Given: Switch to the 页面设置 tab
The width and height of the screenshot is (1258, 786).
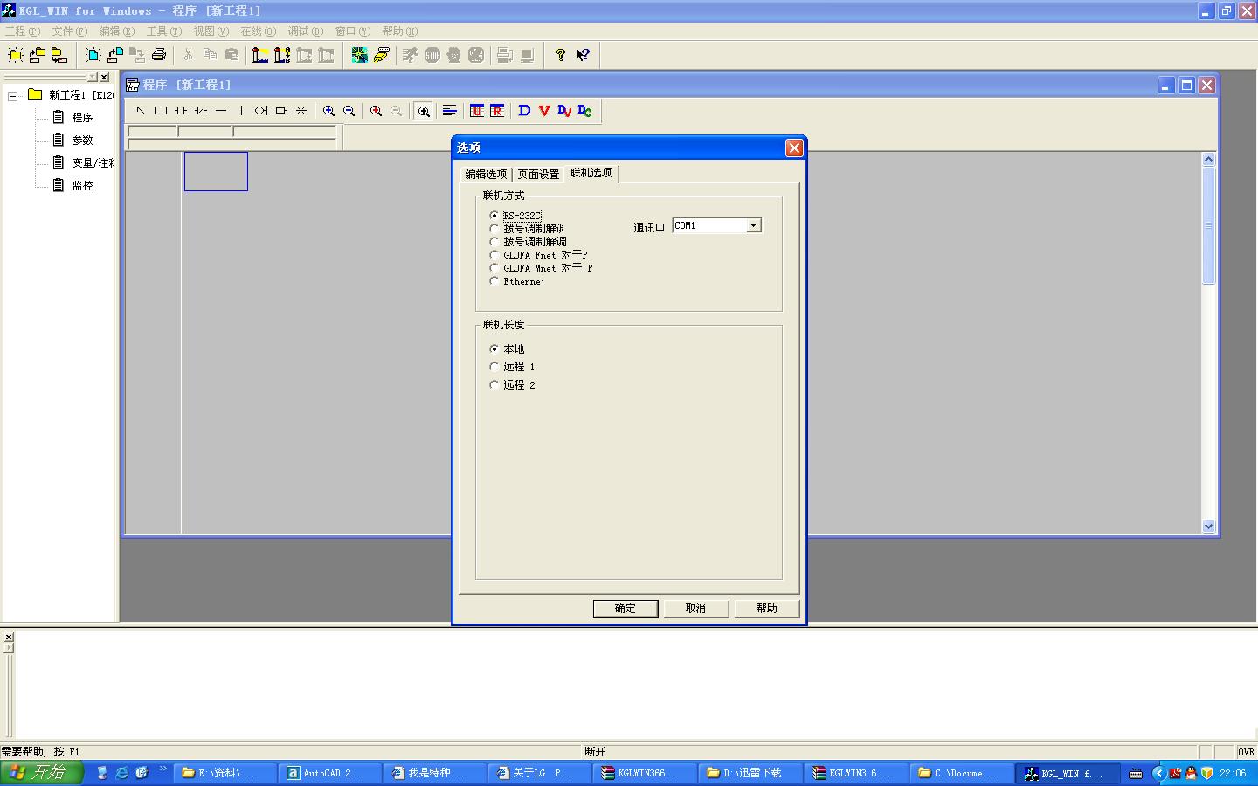Looking at the screenshot, I should click(538, 174).
